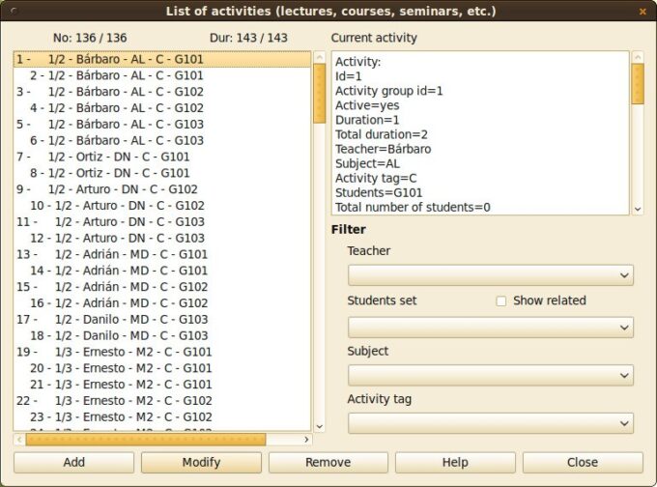Screen dimensions: 657x487
Task: Expand the Activity tag dropdown
Action: [x=490, y=423]
